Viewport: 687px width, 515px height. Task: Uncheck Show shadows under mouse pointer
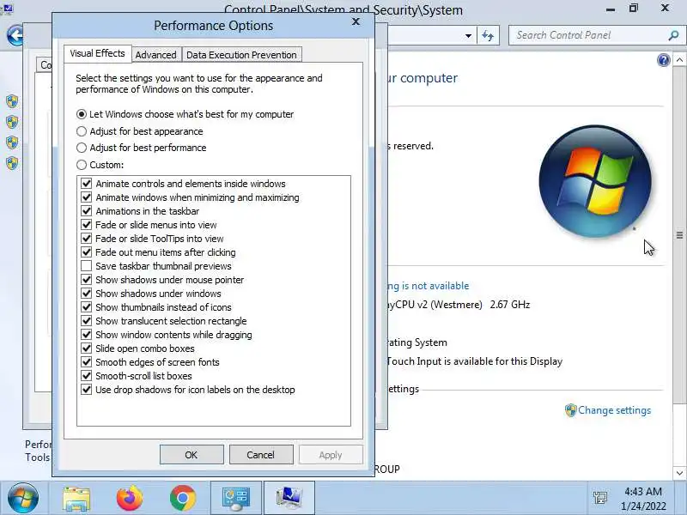(x=87, y=280)
